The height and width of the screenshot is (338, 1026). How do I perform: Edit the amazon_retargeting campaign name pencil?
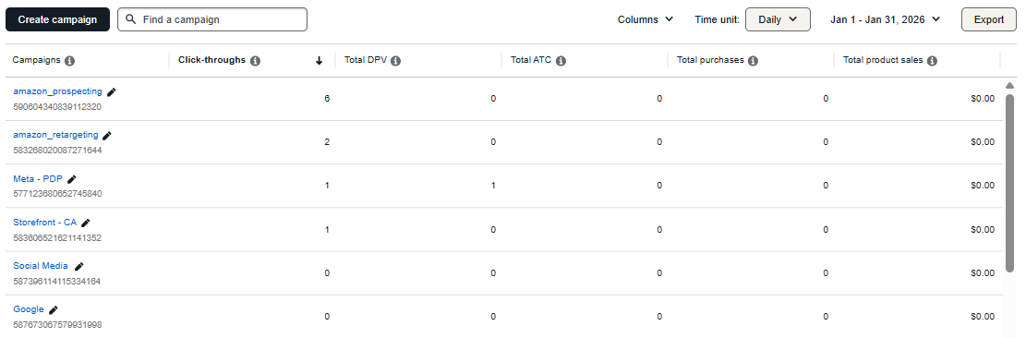(107, 136)
